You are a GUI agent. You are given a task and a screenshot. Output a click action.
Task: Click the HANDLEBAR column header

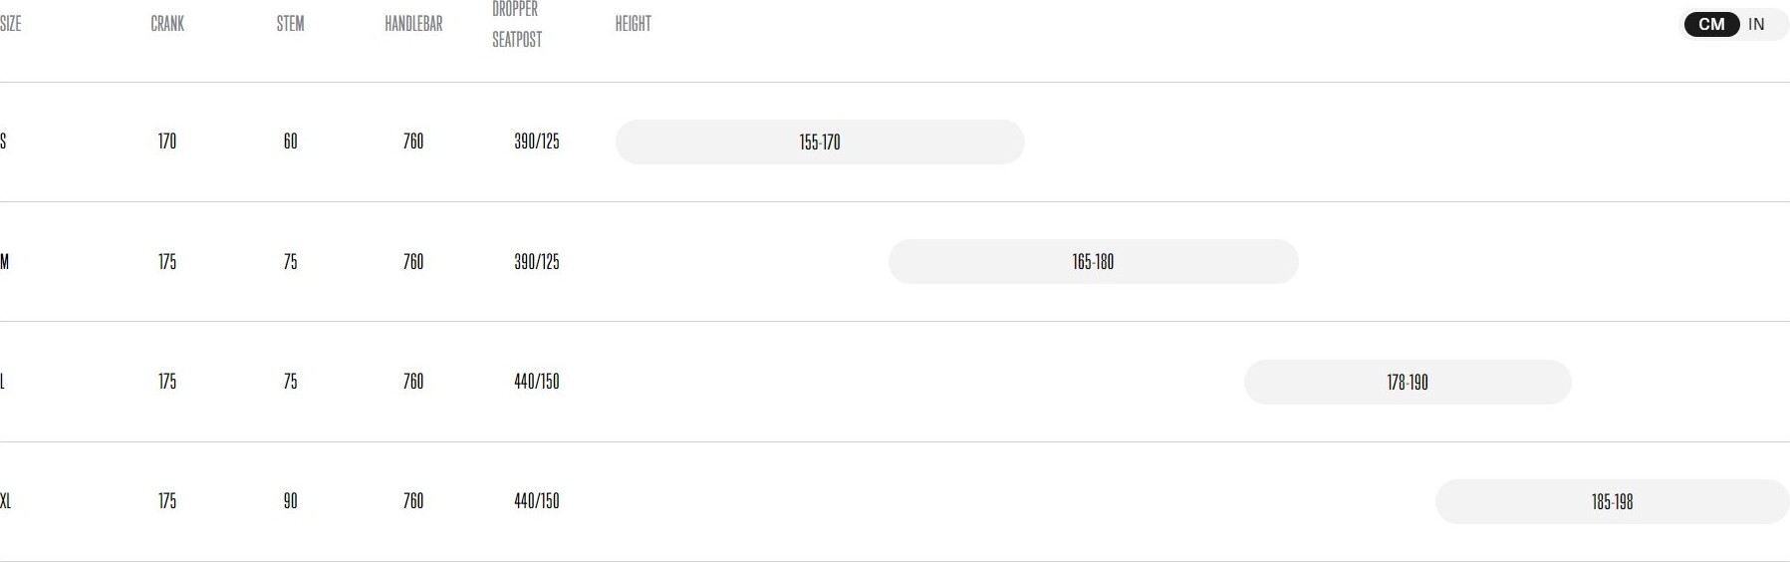(413, 24)
